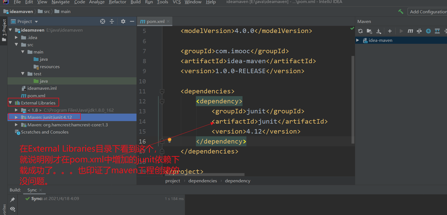
Task: Open Project panel settings gear
Action: 123,21
